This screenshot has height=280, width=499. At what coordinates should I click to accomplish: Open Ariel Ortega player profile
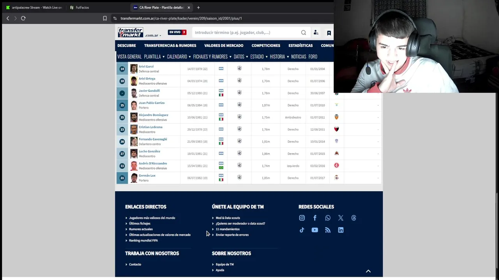[147, 79]
